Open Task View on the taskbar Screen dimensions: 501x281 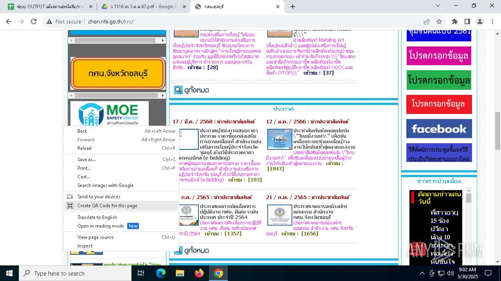point(141,273)
